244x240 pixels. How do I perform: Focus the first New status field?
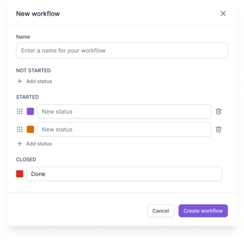124,111
